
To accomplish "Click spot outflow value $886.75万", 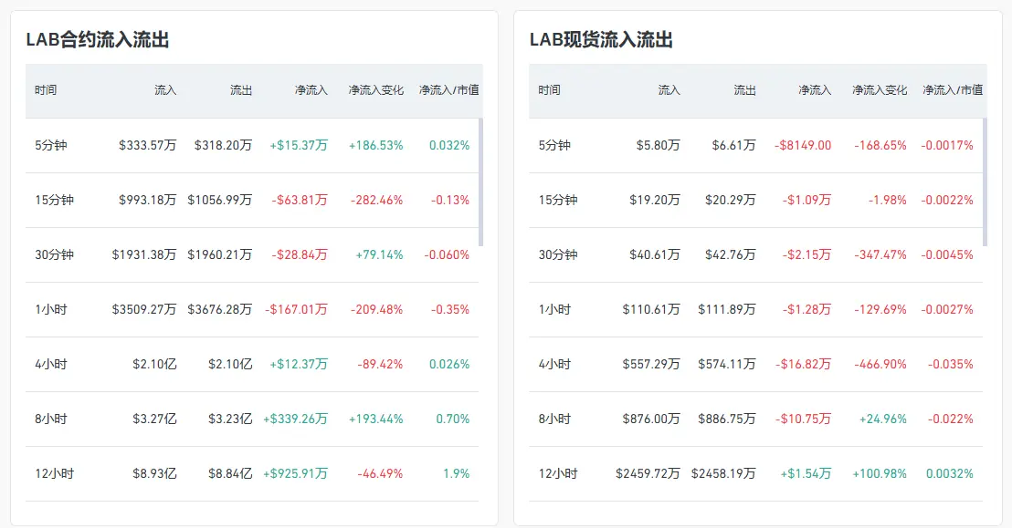I will (727, 419).
